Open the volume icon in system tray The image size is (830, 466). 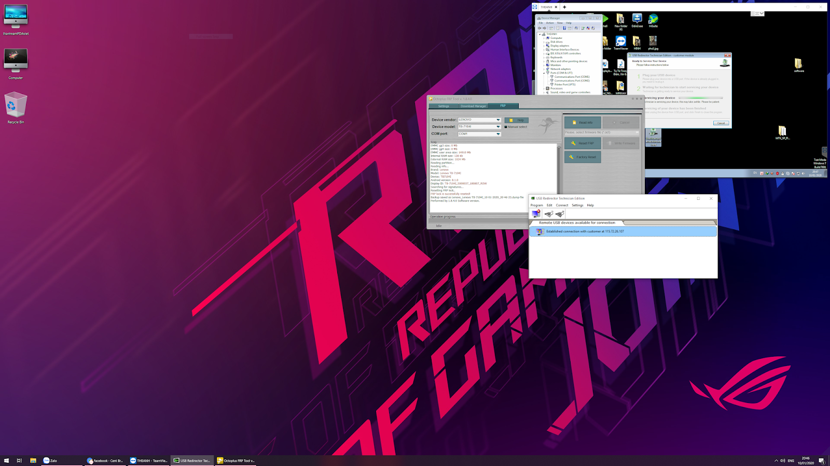tap(783, 460)
